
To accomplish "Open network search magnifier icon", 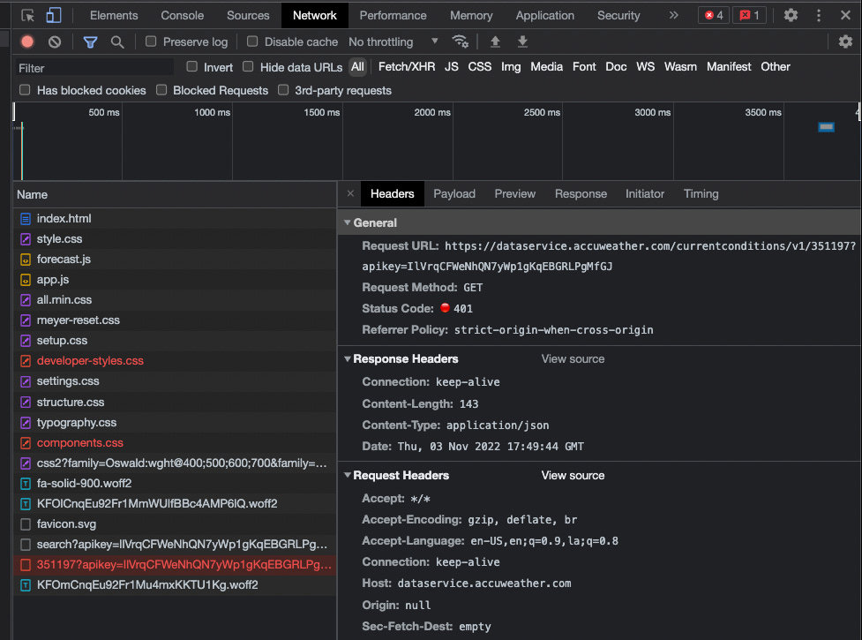I will (117, 41).
